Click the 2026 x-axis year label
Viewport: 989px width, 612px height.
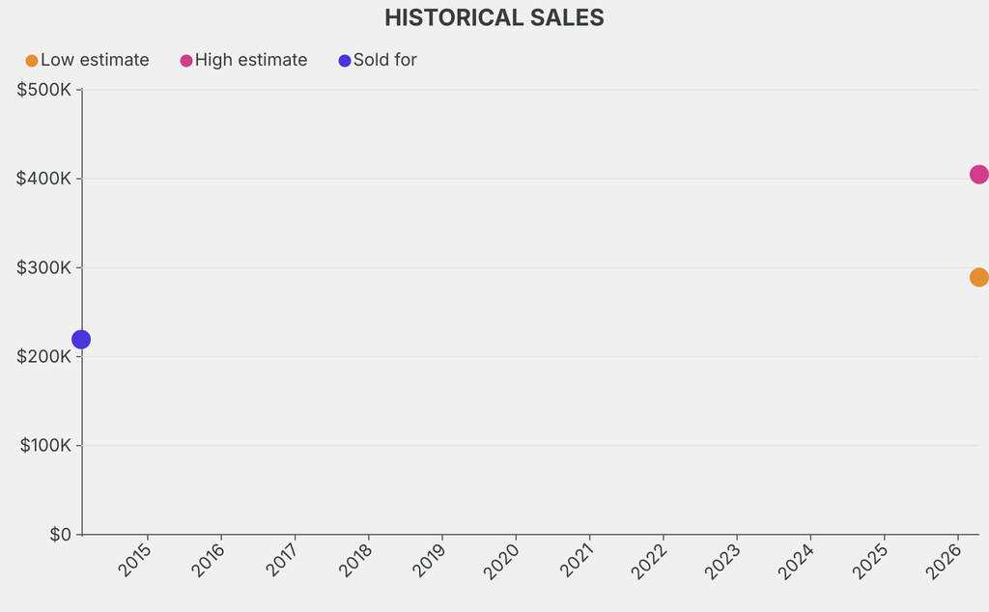[946, 559]
